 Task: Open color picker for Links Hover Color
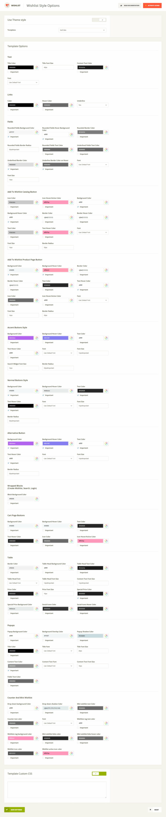click(x=72, y=105)
